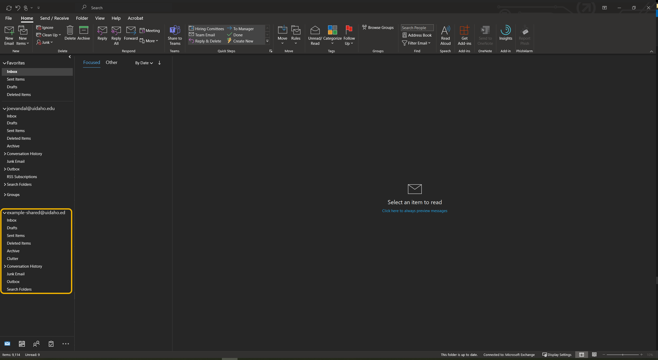Switch to the Calendar view icon
The image size is (658, 360).
pos(22,344)
